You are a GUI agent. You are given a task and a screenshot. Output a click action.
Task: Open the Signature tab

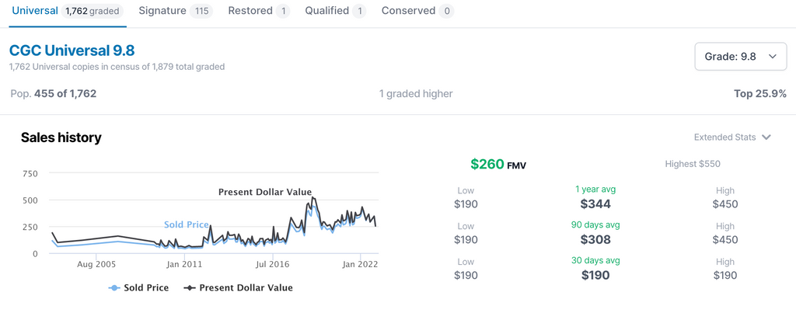(x=162, y=11)
